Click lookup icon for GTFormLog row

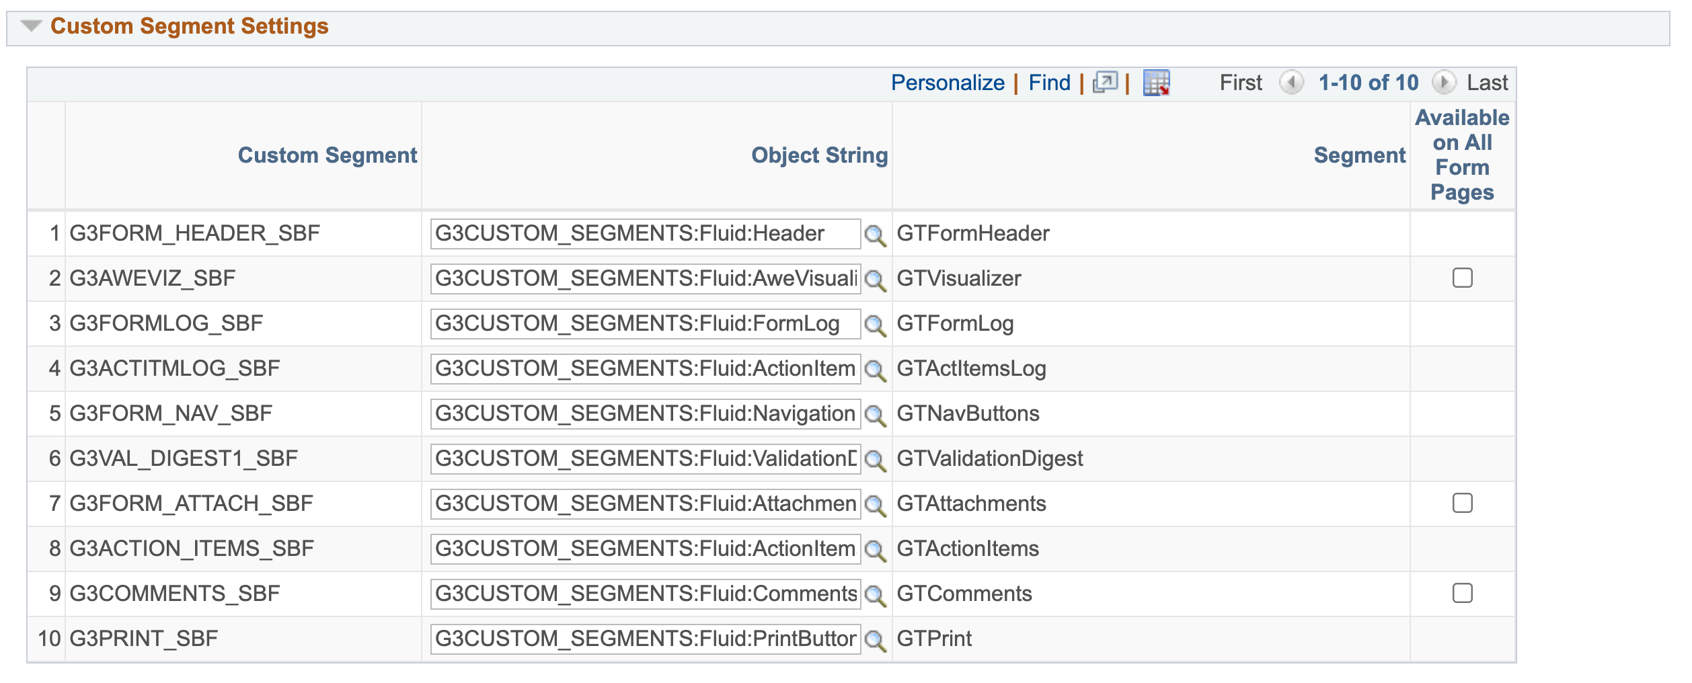click(x=875, y=325)
